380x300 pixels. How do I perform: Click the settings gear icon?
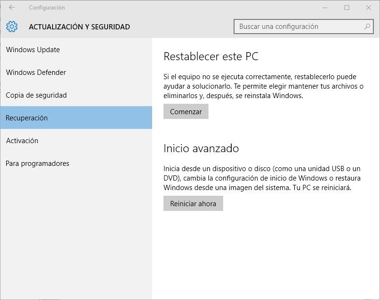pos(12,27)
